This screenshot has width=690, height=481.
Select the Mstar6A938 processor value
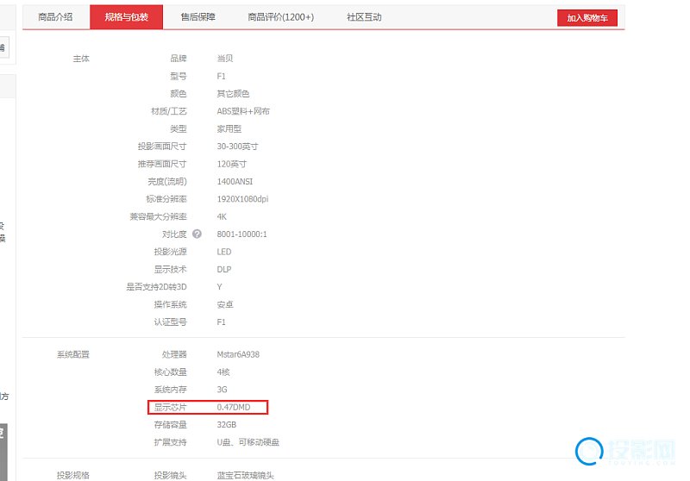click(x=238, y=354)
